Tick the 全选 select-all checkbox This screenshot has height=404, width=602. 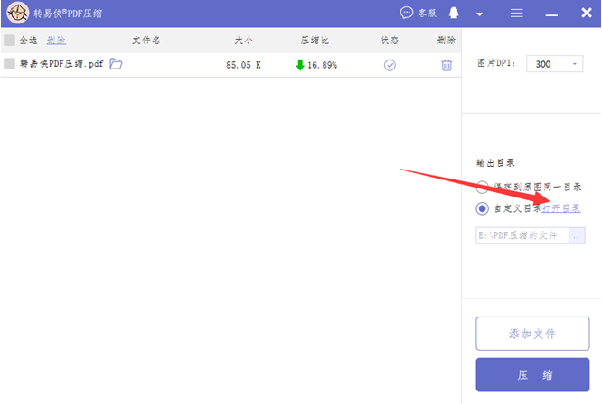pyautogui.click(x=9, y=41)
